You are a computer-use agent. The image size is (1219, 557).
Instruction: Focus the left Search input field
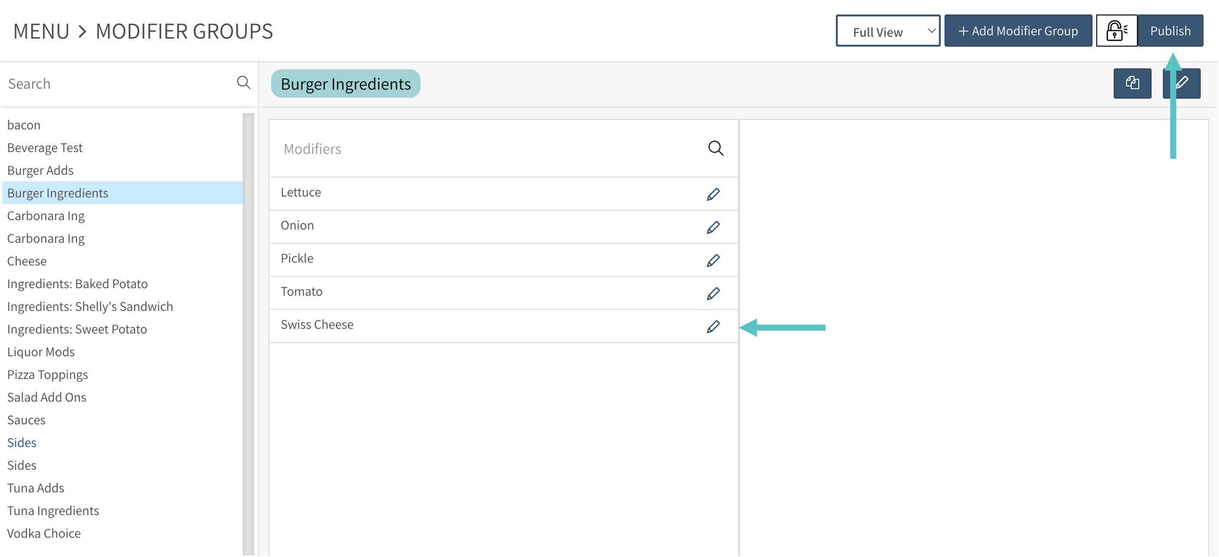tap(118, 84)
